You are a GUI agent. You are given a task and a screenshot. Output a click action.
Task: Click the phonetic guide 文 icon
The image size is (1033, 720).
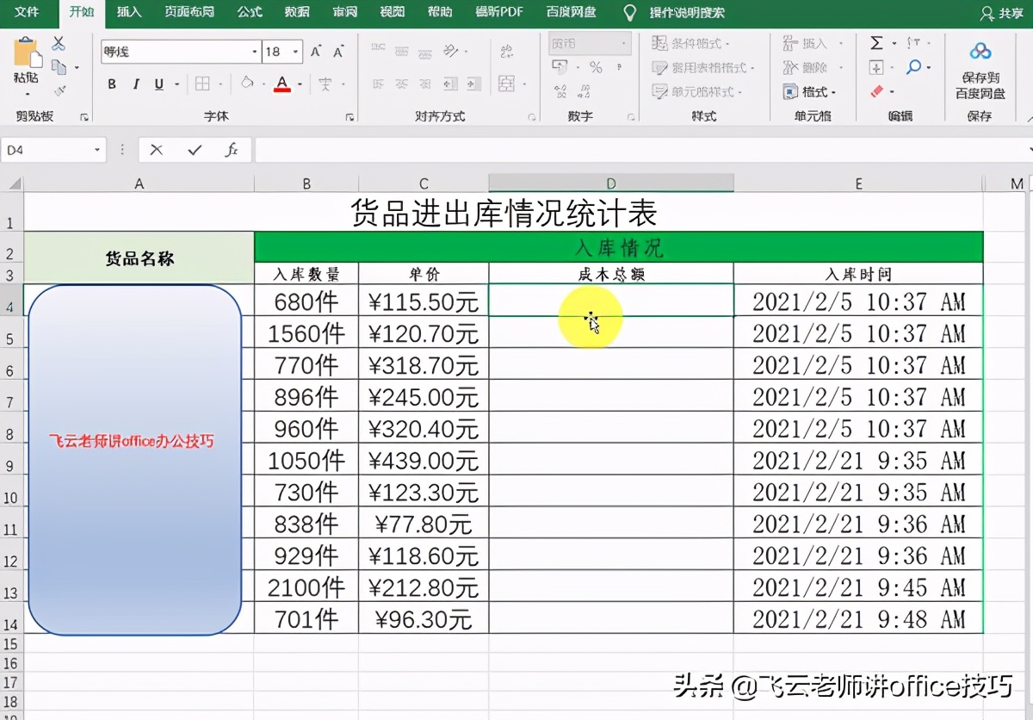(x=325, y=84)
